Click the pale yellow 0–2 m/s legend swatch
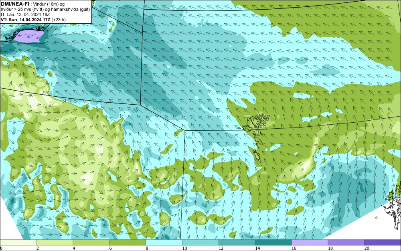Image resolution: width=401 pixels, height=251 pixels. pyautogui.click(x=18, y=243)
